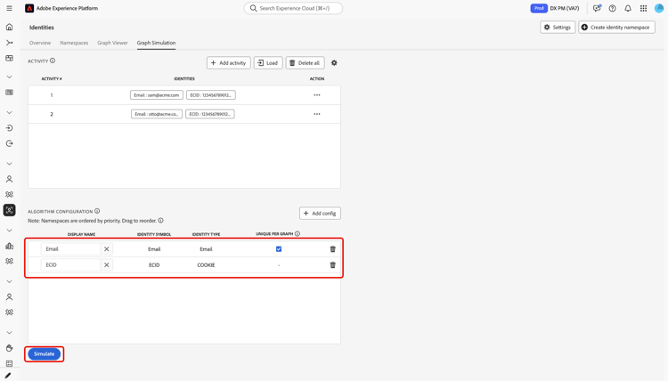The image size is (668, 381).
Task: Clear the ECID display name with X
Action: (x=107, y=264)
